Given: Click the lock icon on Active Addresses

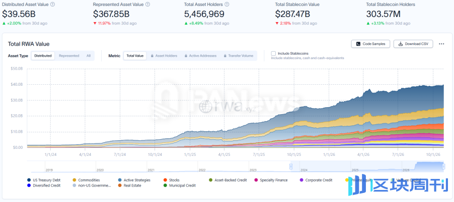Looking at the screenshot, I should (x=186, y=56).
